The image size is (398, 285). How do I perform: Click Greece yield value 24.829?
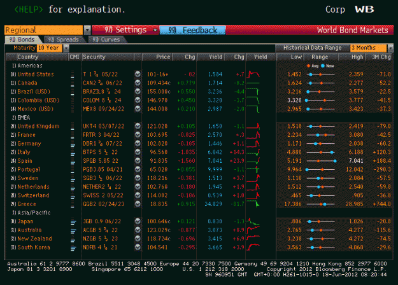[x=213, y=204]
